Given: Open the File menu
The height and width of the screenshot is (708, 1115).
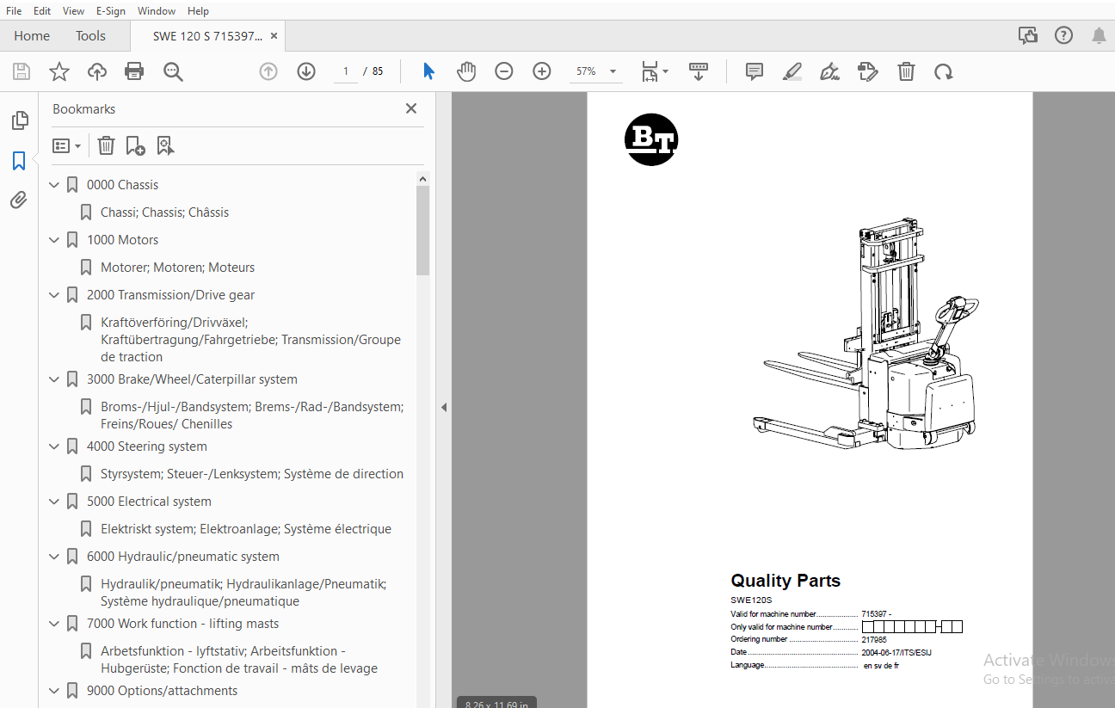Looking at the screenshot, I should click(x=14, y=10).
